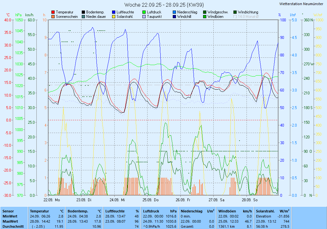The width and height of the screenshot is (327, 229).
Task: Enable the 14.0 Monat-Ø checkbox
Action: [235, 17]
